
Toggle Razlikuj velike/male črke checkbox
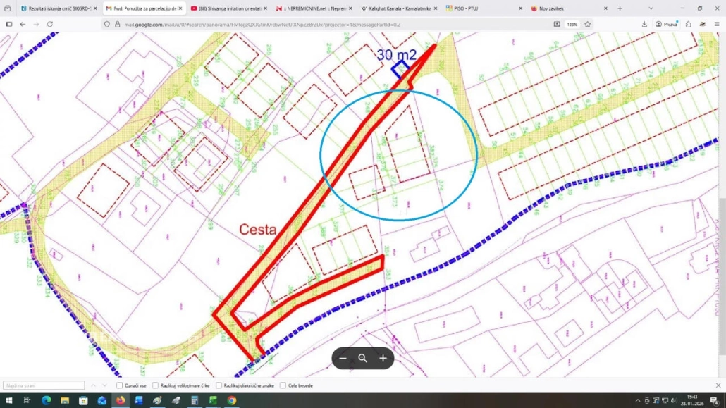point(156,385)
